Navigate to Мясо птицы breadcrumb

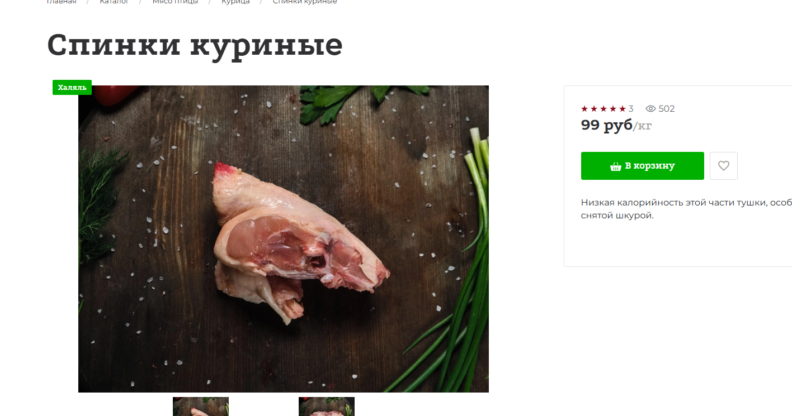tap(175, 2)
